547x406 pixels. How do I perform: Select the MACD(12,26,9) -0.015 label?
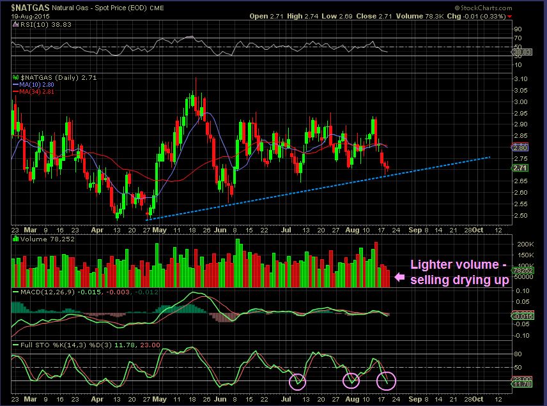pyautogui.click(x=61, y=292)
